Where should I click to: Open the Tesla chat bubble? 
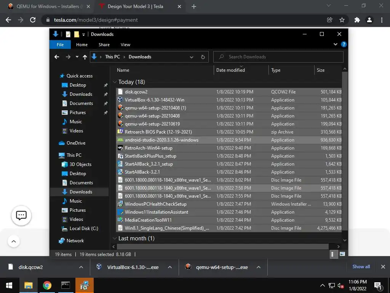coord(21,215)
